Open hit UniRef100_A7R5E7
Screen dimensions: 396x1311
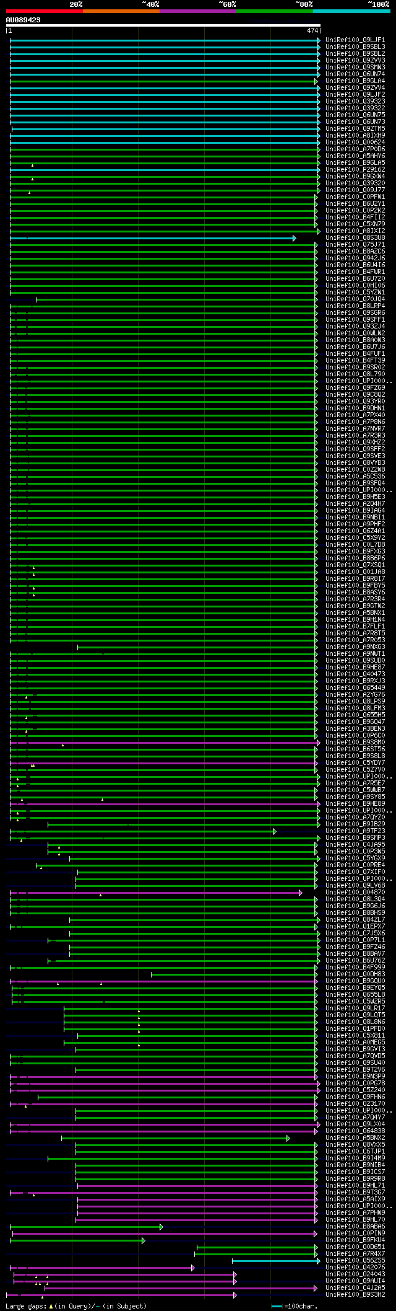tap(355, 784)
